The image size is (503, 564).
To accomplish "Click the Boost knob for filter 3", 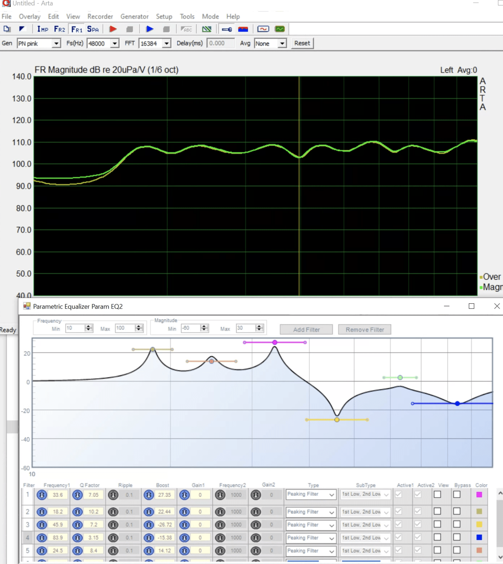I will coord(149,525).
